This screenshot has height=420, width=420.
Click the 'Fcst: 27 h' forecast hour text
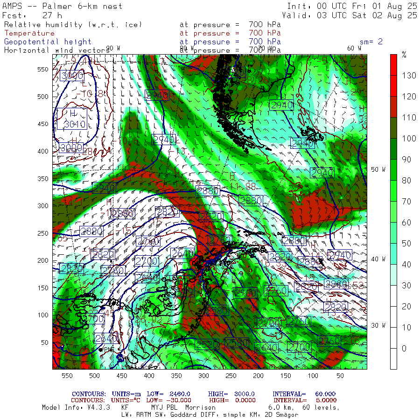click(32, 15)
